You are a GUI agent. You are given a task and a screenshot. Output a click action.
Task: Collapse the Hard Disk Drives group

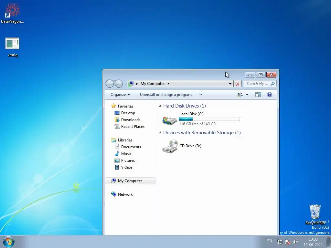coord(160,106)
